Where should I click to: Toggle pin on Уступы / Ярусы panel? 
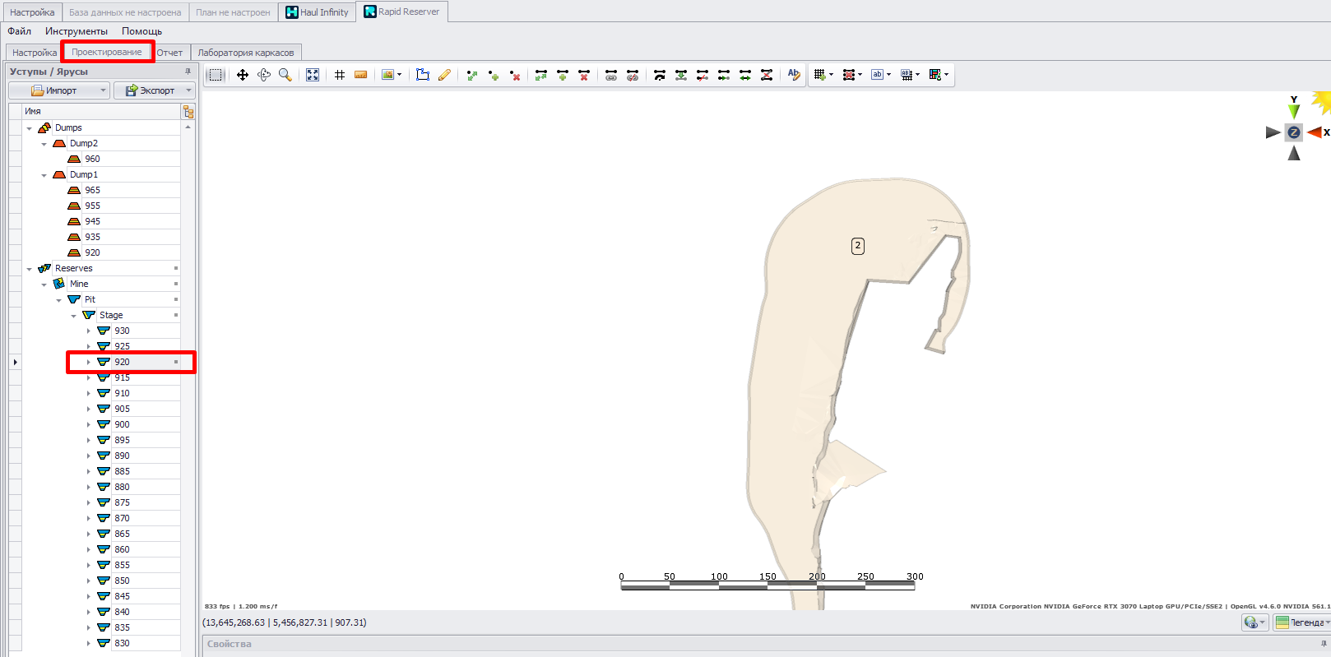pyautogui.click(x=188, y=72)
